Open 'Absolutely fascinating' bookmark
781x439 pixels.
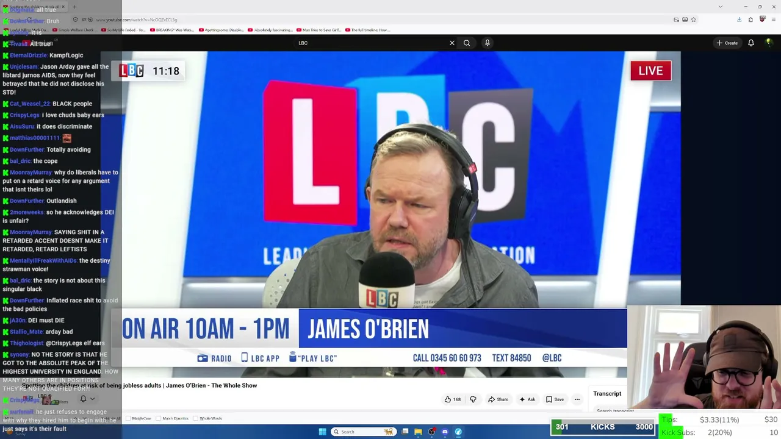tap(270, 30)
